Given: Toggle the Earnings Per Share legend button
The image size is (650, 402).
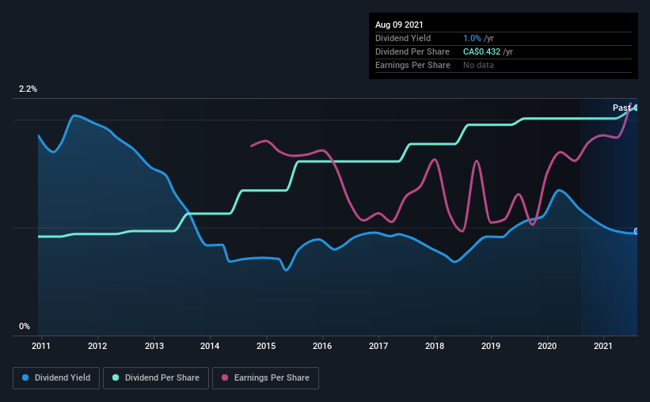Looking at the screenshot, I should pyautogui.click(x=265, y=378).
